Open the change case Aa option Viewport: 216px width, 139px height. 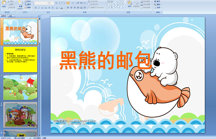pos(57,8)
